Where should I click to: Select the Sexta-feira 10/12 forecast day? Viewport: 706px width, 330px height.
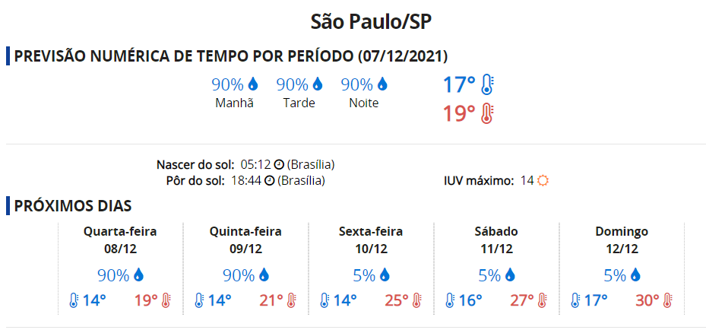click(x=371, y=268)
